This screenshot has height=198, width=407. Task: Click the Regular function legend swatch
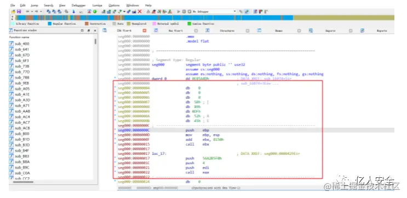tap(50, 23)
